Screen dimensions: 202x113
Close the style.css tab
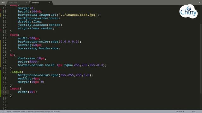coord(49,3)
